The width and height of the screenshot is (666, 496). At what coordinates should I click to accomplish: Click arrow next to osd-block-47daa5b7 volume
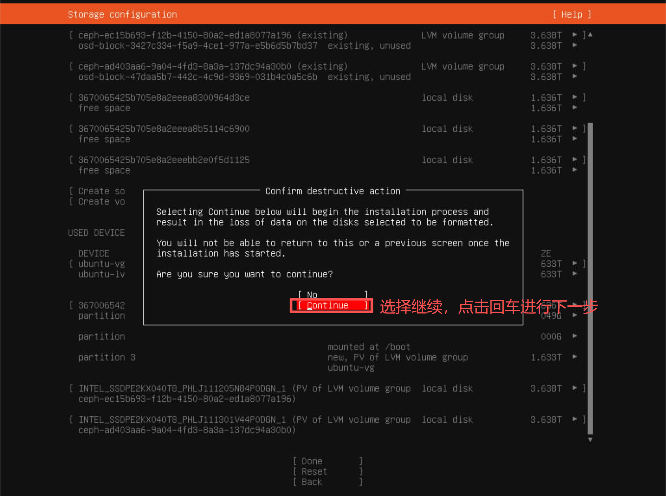click(x=575, y=76)
